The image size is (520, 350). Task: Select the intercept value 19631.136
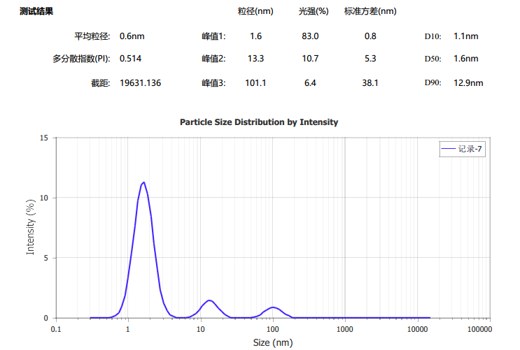tap(140, 83)
